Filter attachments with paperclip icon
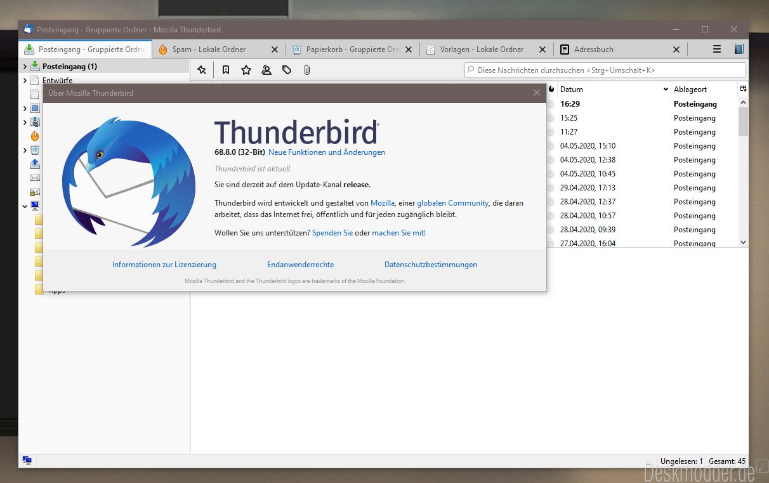Image resolution: width=769 pixels, height=483 pixels. [x=307, y=70]
